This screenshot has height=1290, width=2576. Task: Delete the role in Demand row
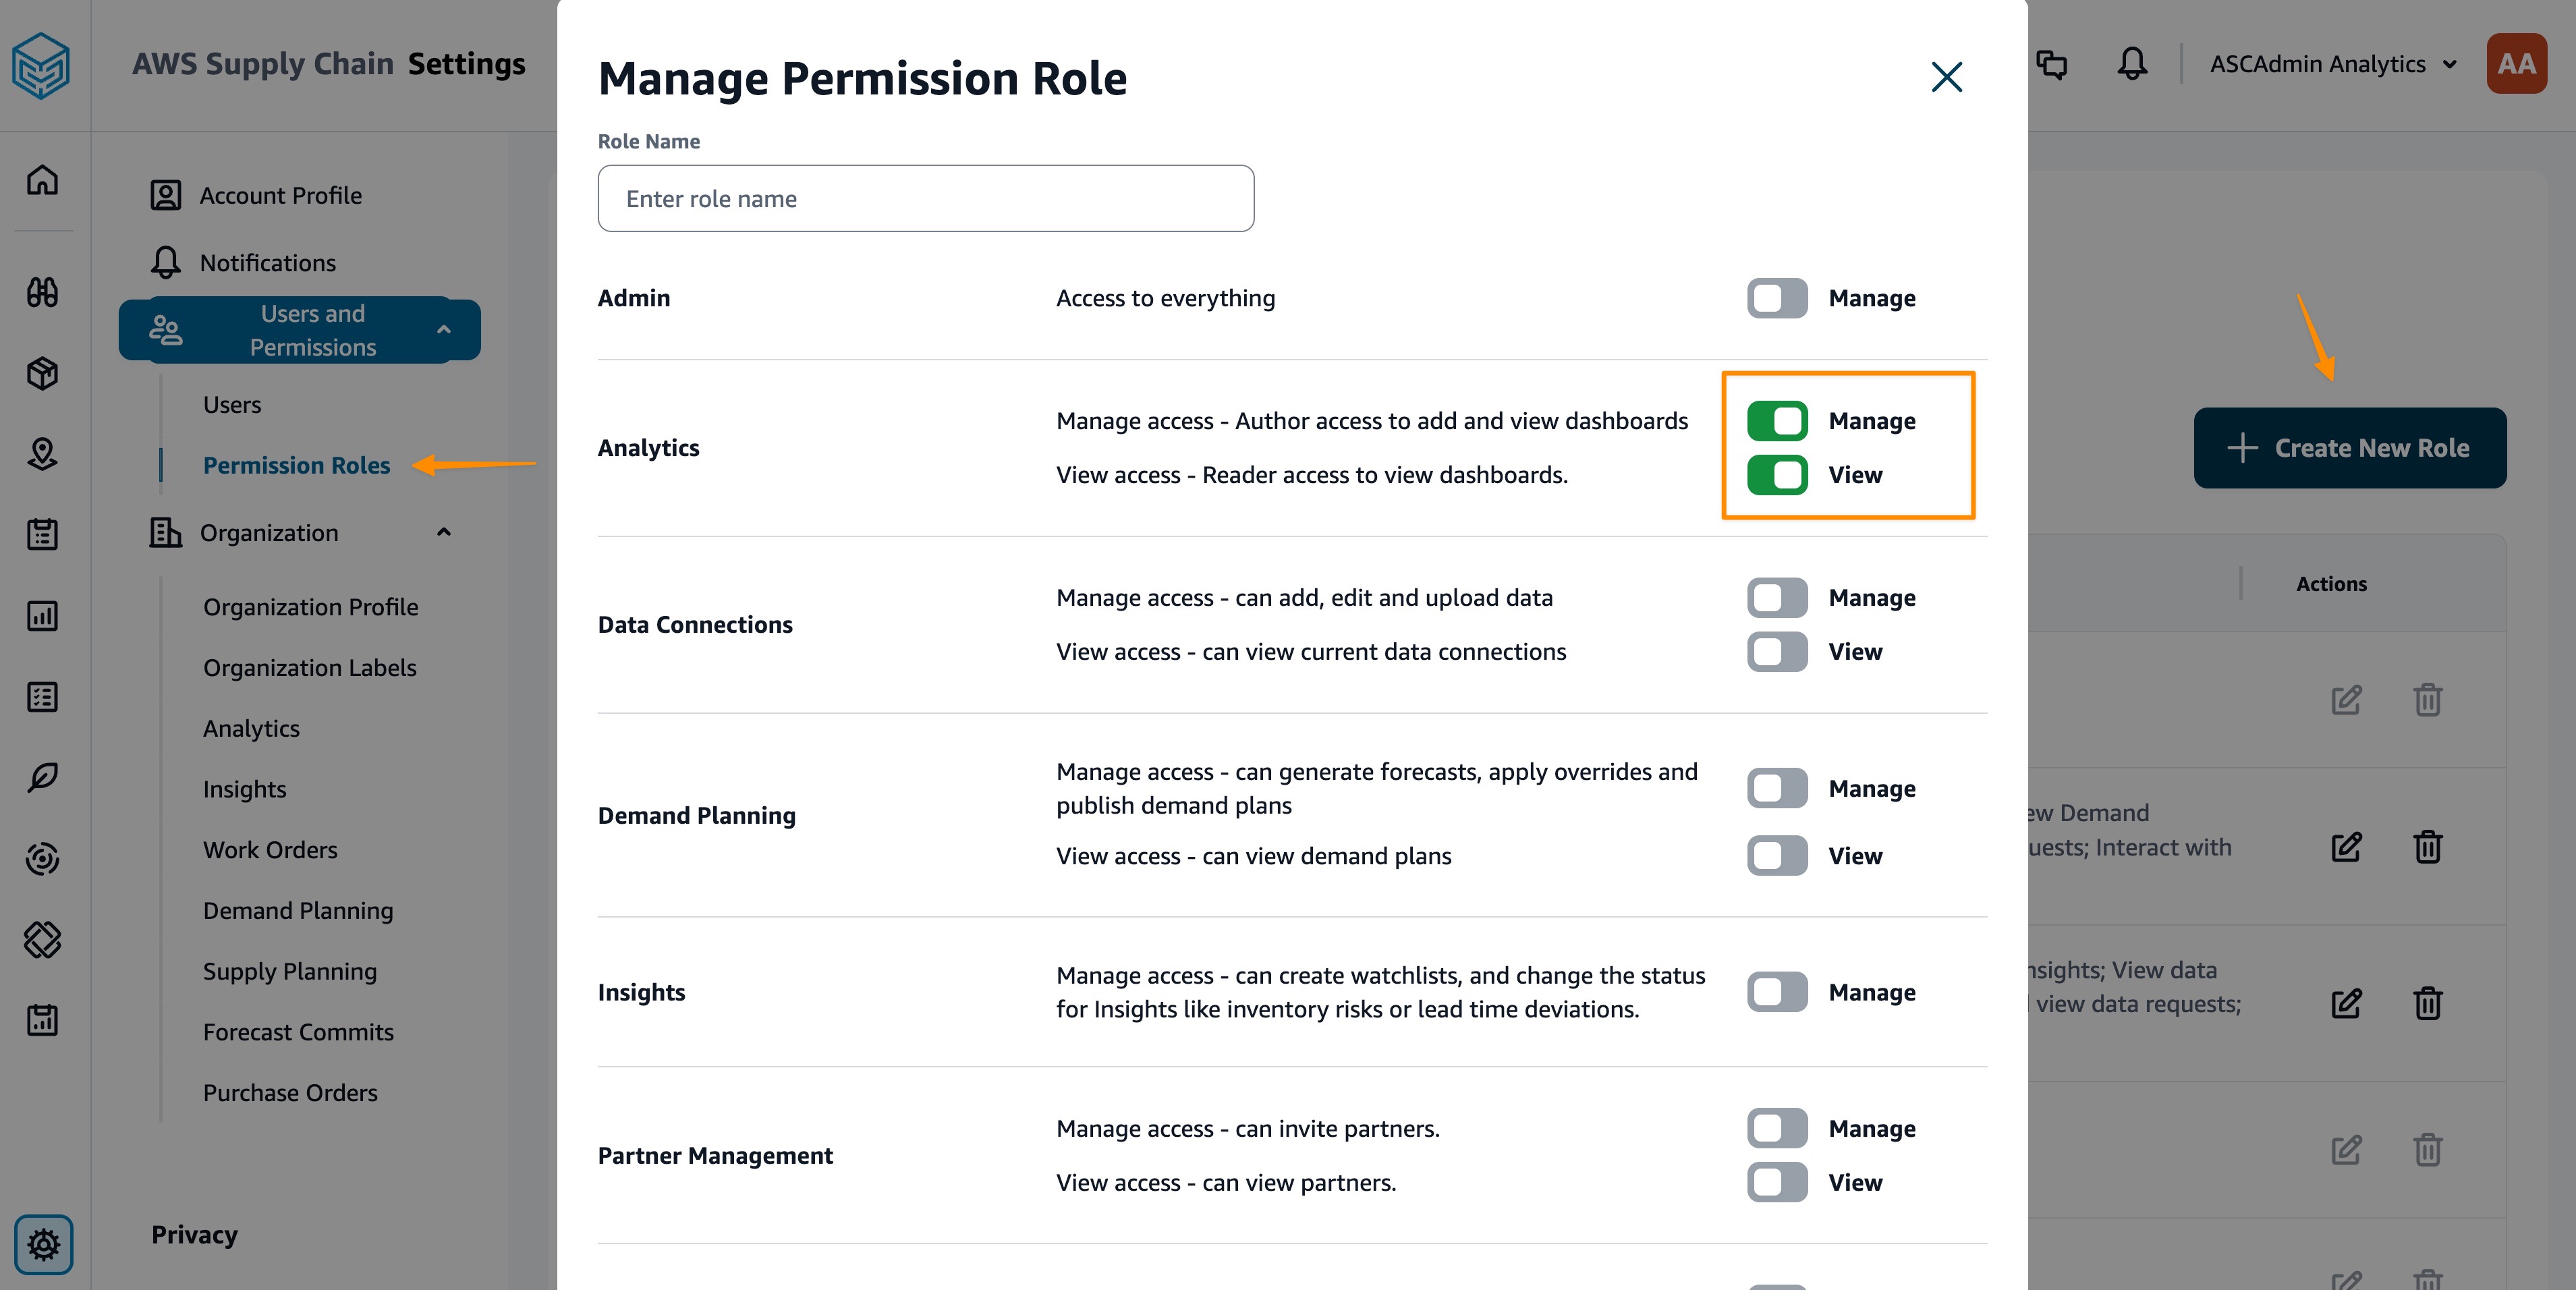coord(2427,847)
